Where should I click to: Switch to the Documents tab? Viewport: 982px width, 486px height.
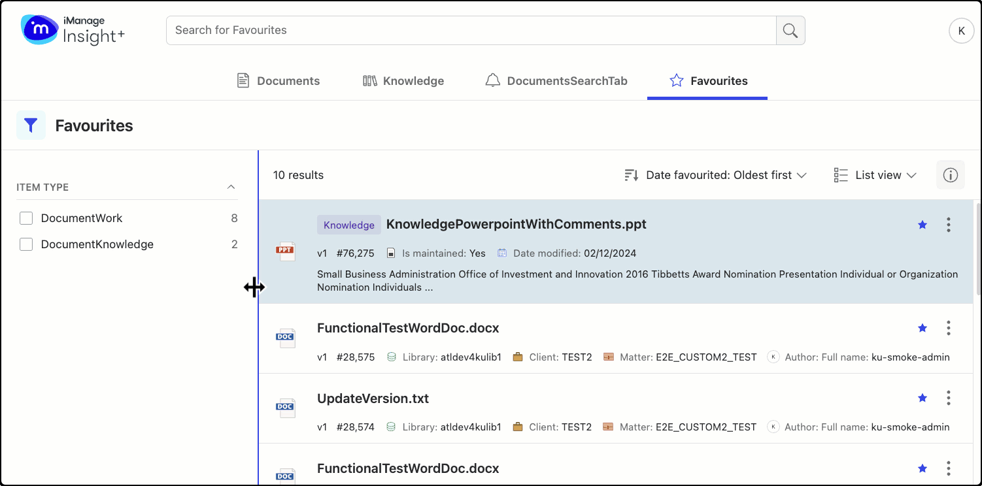click(278, 81)
